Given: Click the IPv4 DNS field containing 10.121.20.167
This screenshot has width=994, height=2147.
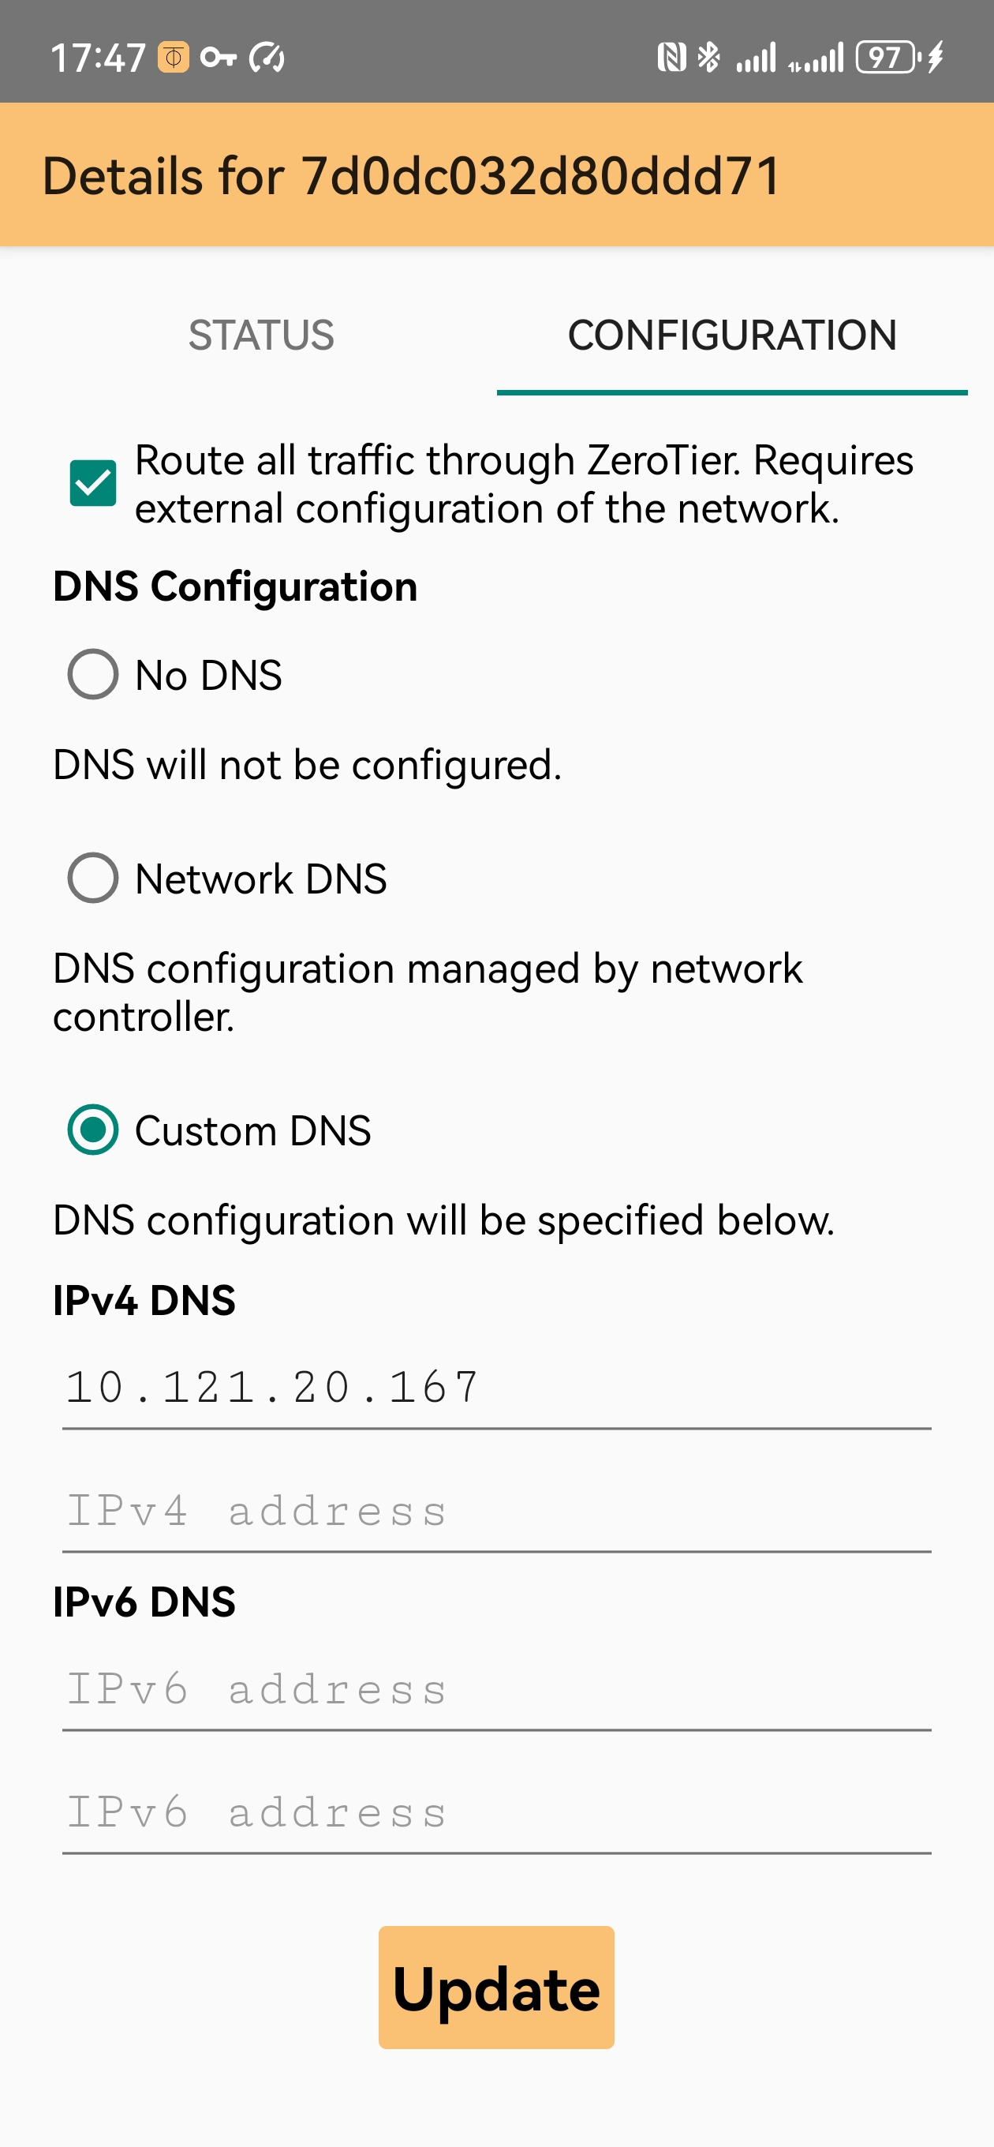Looking at the screenshot, I should pyautogui.click(x=495, y=1388).
